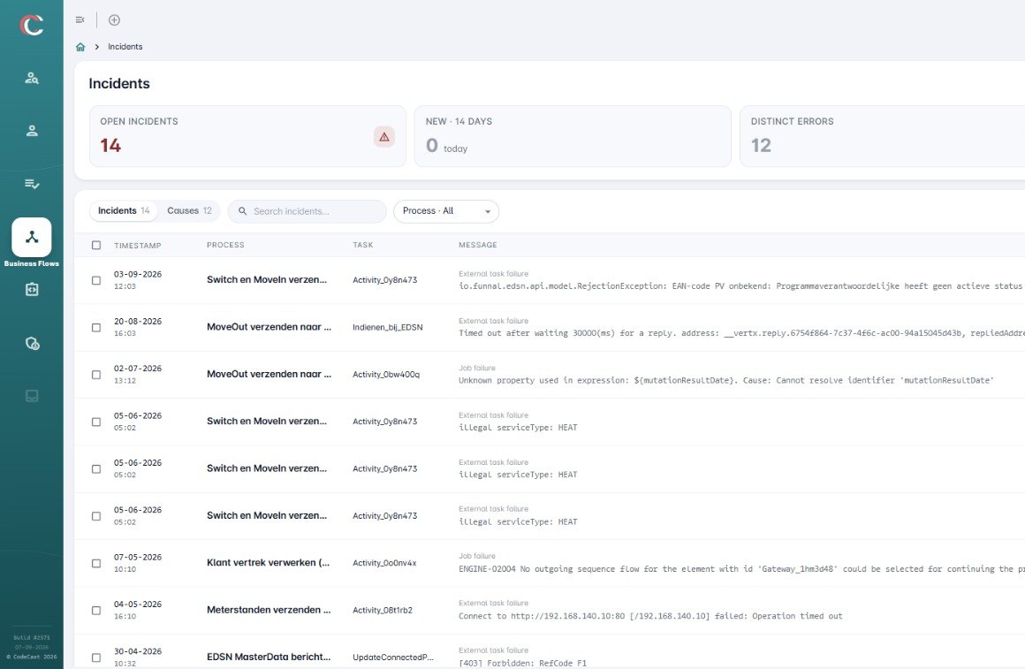This screenshot has width=1025, height=669.
Task: Switch to the Incidents tab
Action: click(124, 210)
